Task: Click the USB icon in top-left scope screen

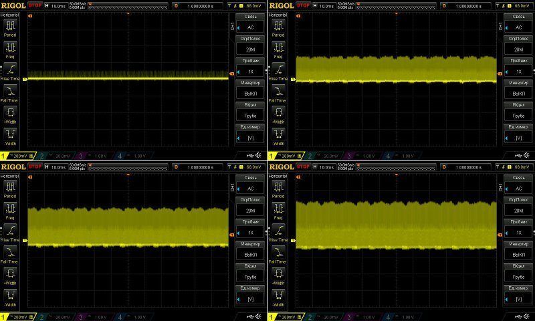Action: (x=250, y=156)
